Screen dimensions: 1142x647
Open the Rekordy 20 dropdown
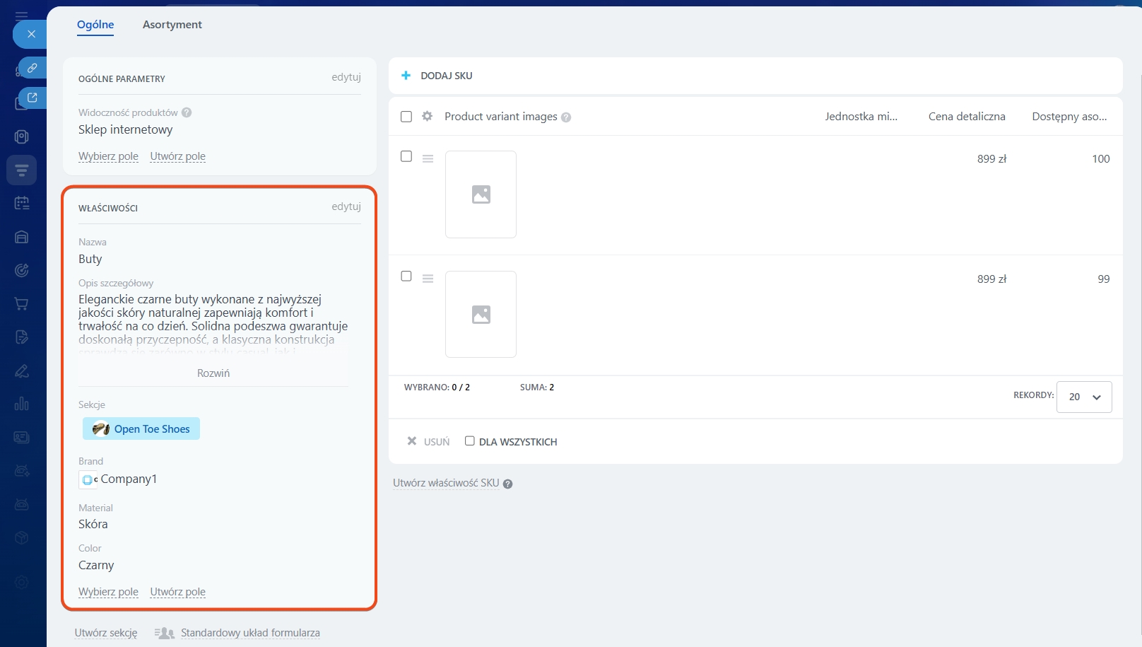tap(1084, 397)
